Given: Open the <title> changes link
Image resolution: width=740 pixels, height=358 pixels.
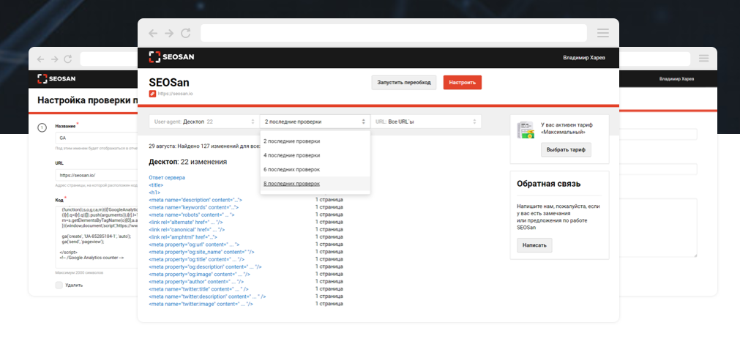Looking at the screenshot, I should [x=156, y=185].
